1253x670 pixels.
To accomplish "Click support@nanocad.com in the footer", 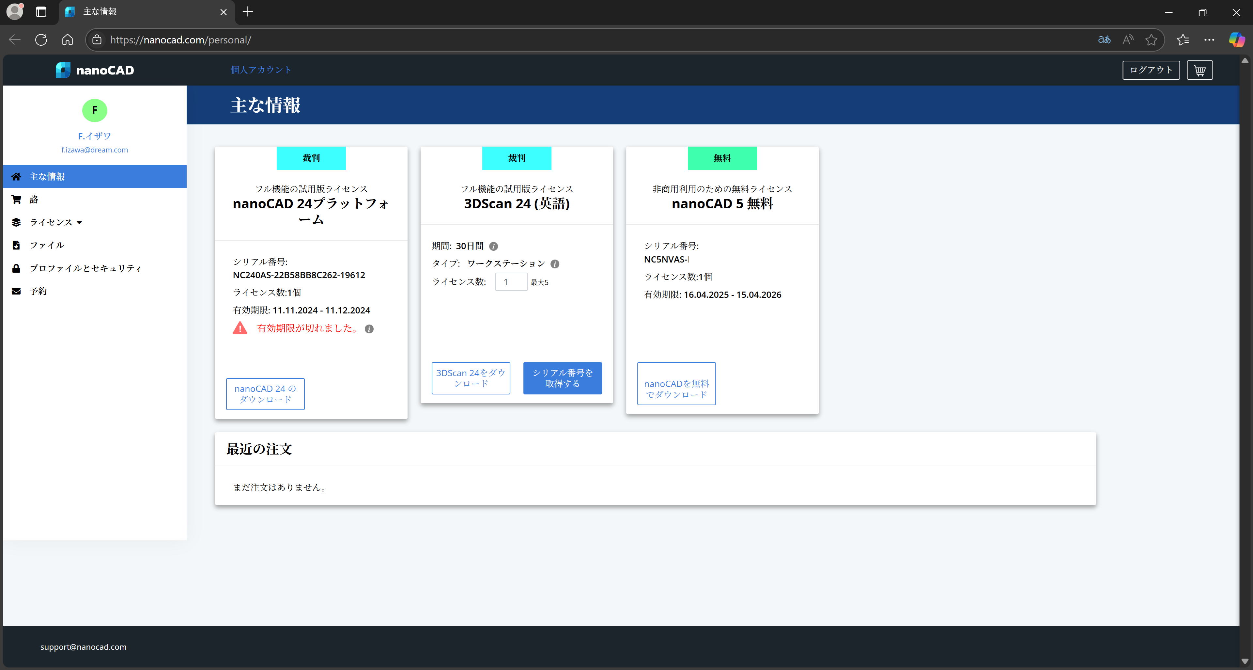I will coord(83,647).
